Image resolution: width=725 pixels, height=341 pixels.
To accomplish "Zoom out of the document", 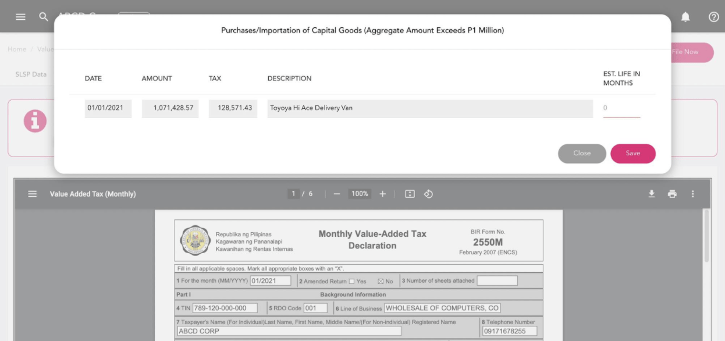I will click(336, 194).
